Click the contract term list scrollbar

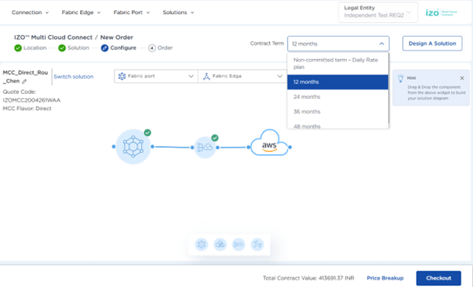pyautogui.click(x=389, y=88)
